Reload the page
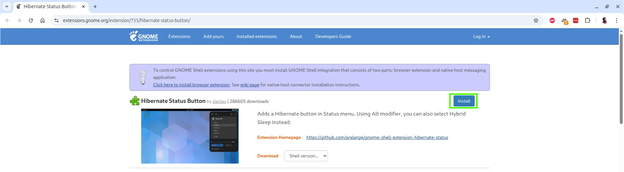This screenshot has height=172, width=624. [31, 20]
